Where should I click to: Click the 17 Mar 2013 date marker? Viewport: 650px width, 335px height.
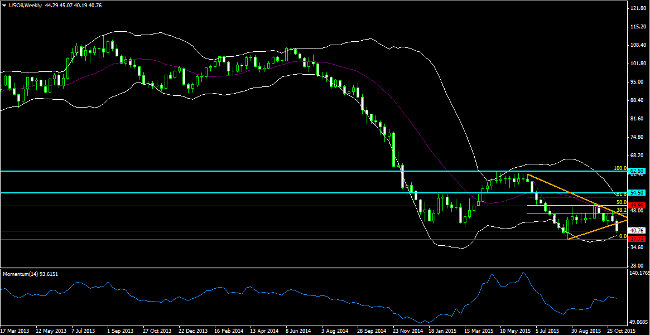(16, 331)
